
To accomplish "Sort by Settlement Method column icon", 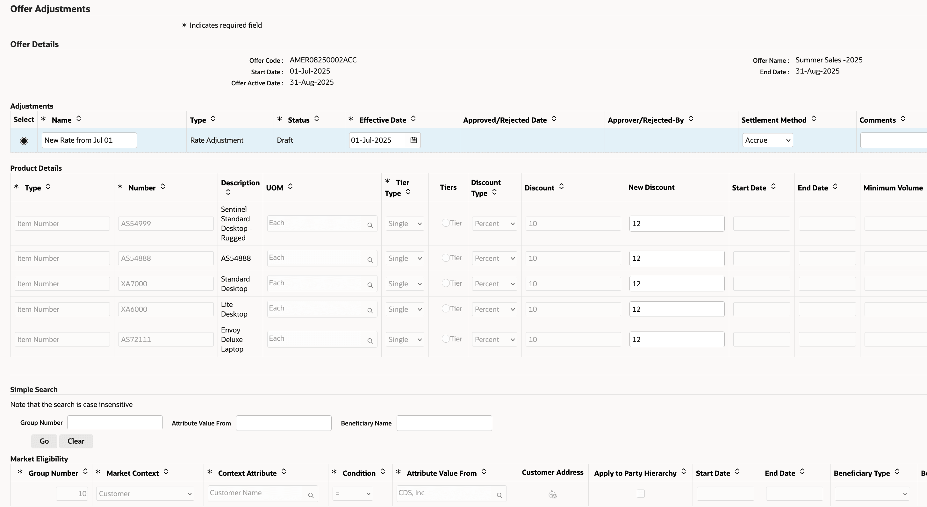I will [813, 119].
